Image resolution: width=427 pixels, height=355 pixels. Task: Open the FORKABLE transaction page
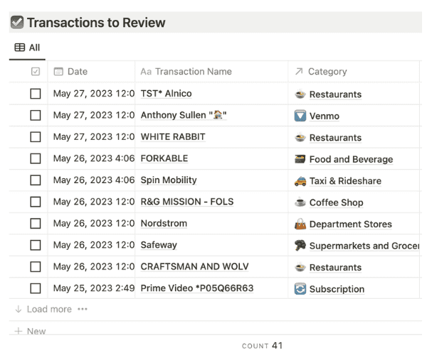164,158
